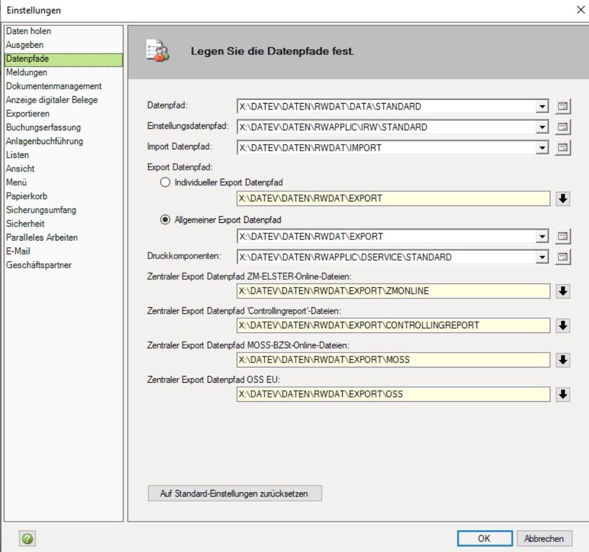Click down-arrow button beside Individueller Export path

[x=562, y=198]
